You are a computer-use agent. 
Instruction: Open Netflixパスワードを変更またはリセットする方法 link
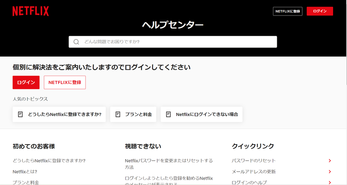(x=169, y=164)
